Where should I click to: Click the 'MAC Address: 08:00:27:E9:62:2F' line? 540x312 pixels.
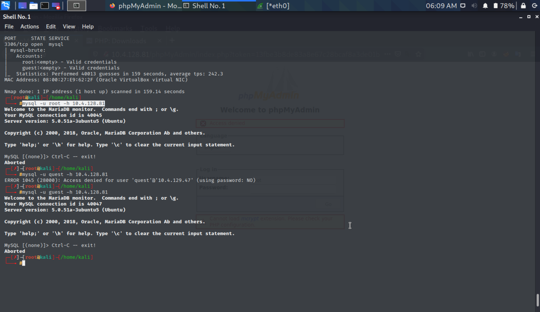click(96, 80)
